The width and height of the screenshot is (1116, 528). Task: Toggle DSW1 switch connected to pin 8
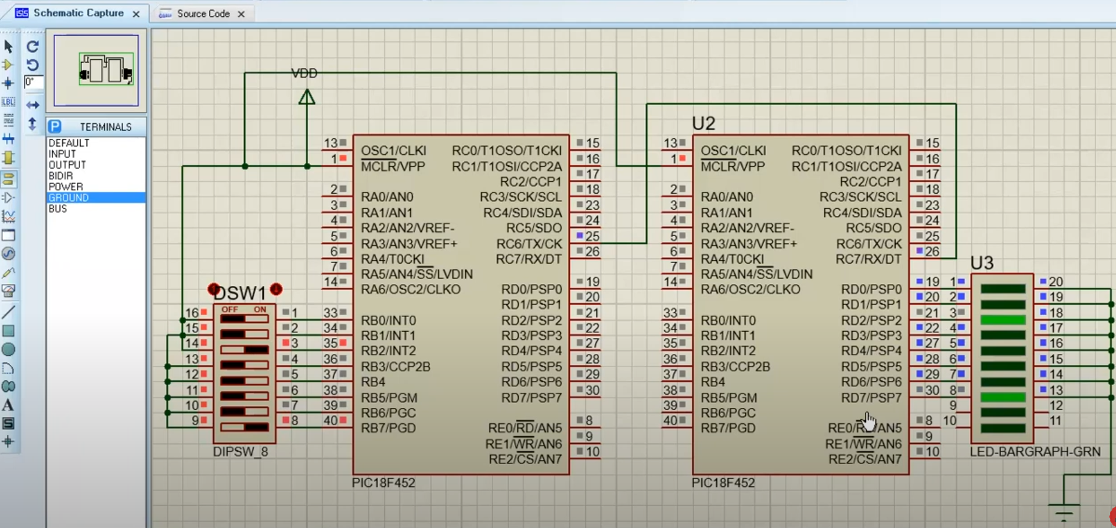tap(244, 427)
